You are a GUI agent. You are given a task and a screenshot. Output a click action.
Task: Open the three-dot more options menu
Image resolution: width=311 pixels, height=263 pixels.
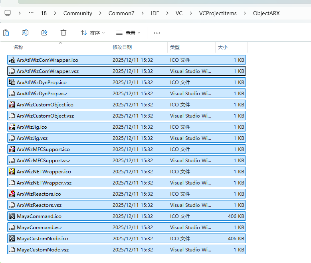157,33
